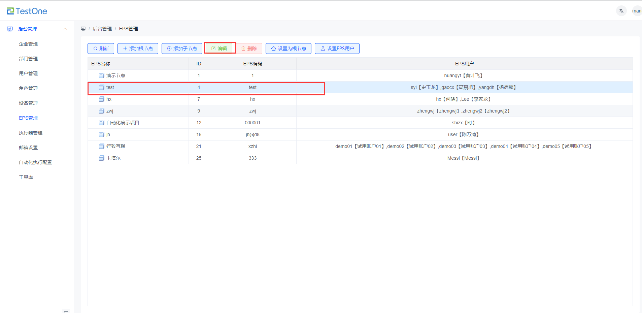Click the folder icon beside 行致互联
The width and height of the screenshot is (642, 313).
pyautogui.click(x=101, y=146)
